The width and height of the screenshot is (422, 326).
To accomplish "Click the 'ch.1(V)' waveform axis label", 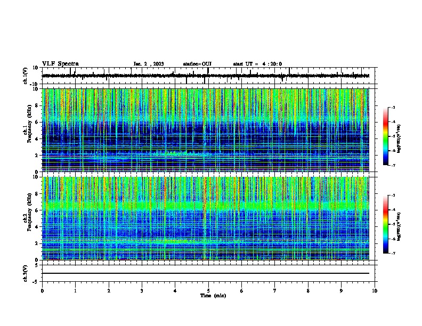I will pos(26,76).
